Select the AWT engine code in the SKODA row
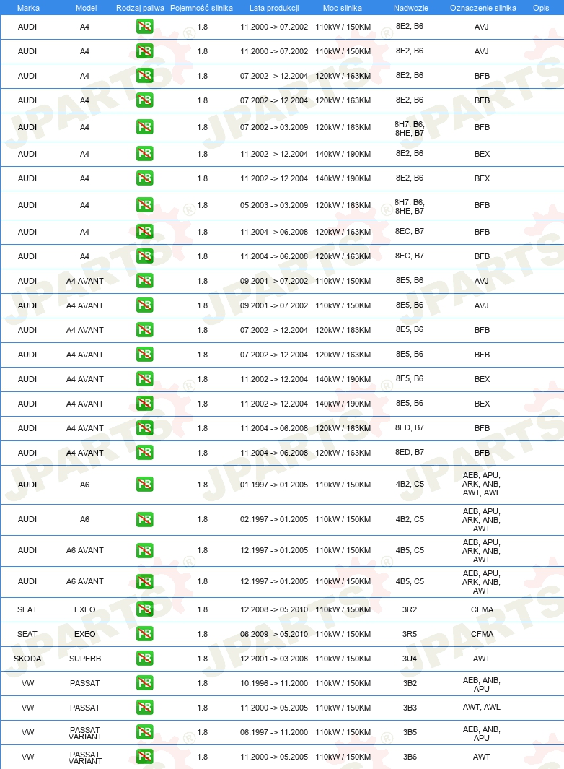 [x=482, y=659]
